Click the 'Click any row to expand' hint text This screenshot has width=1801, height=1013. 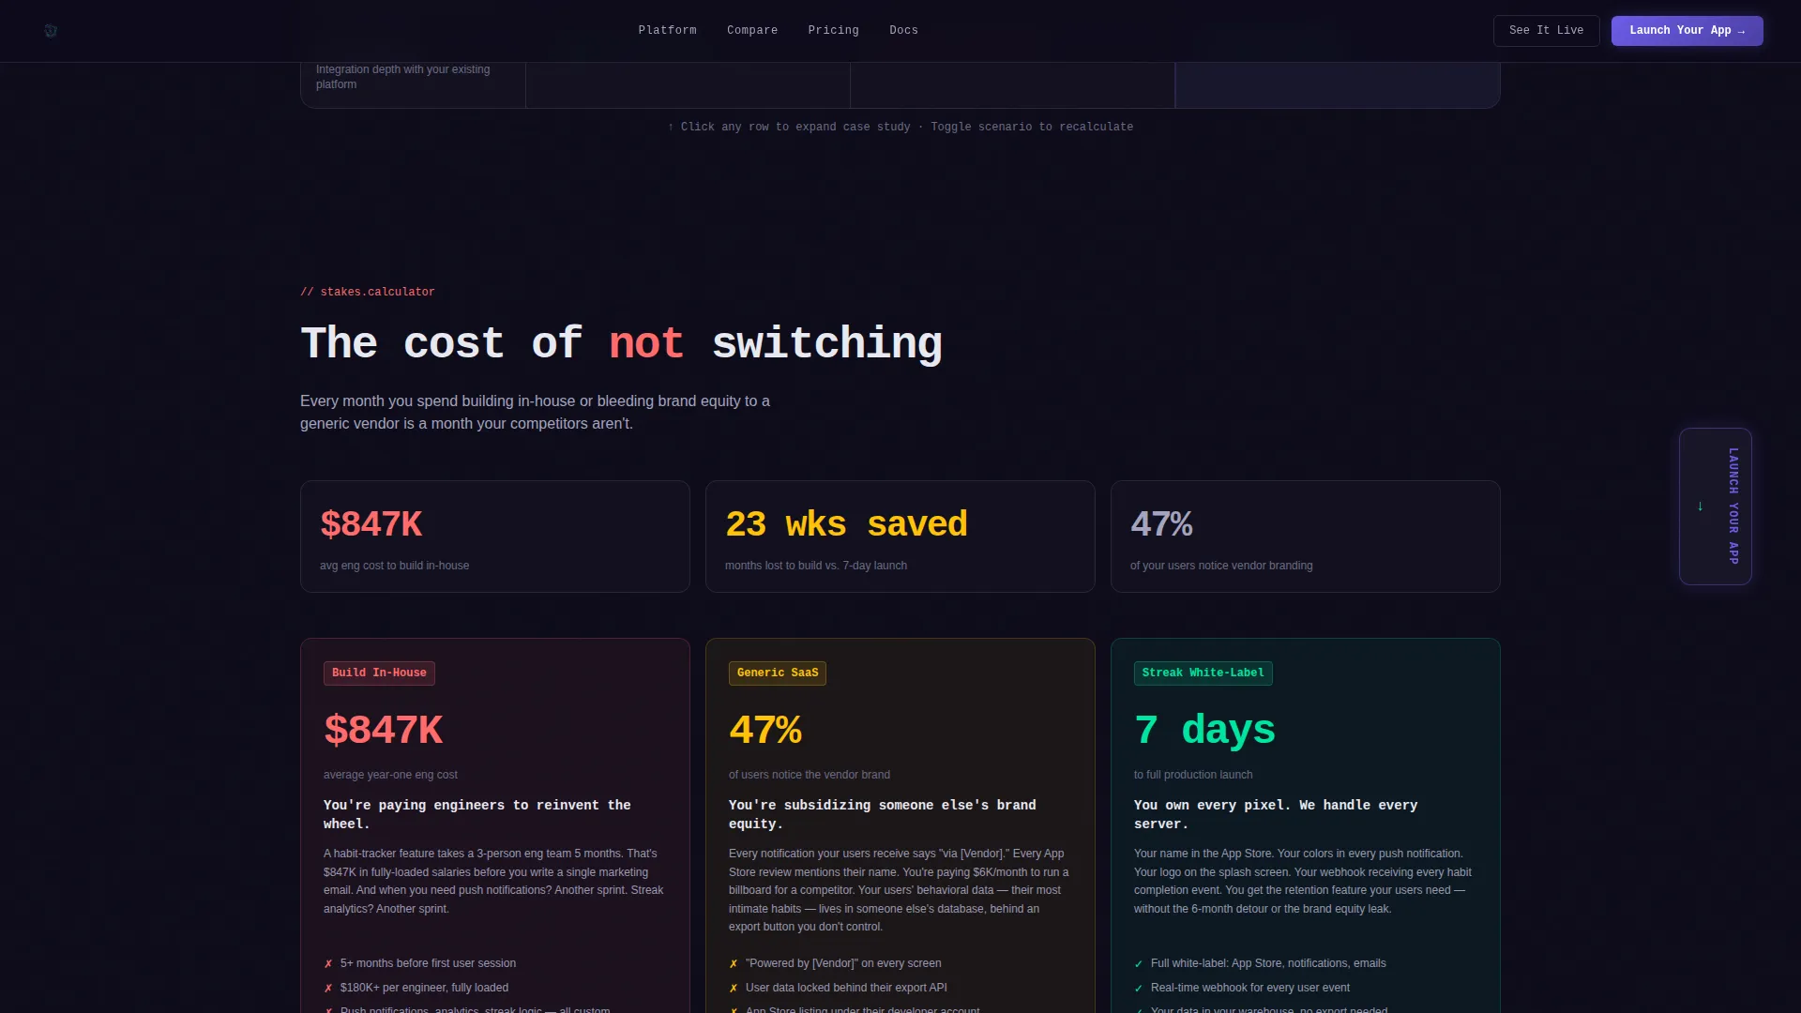[x=900, y=127]
